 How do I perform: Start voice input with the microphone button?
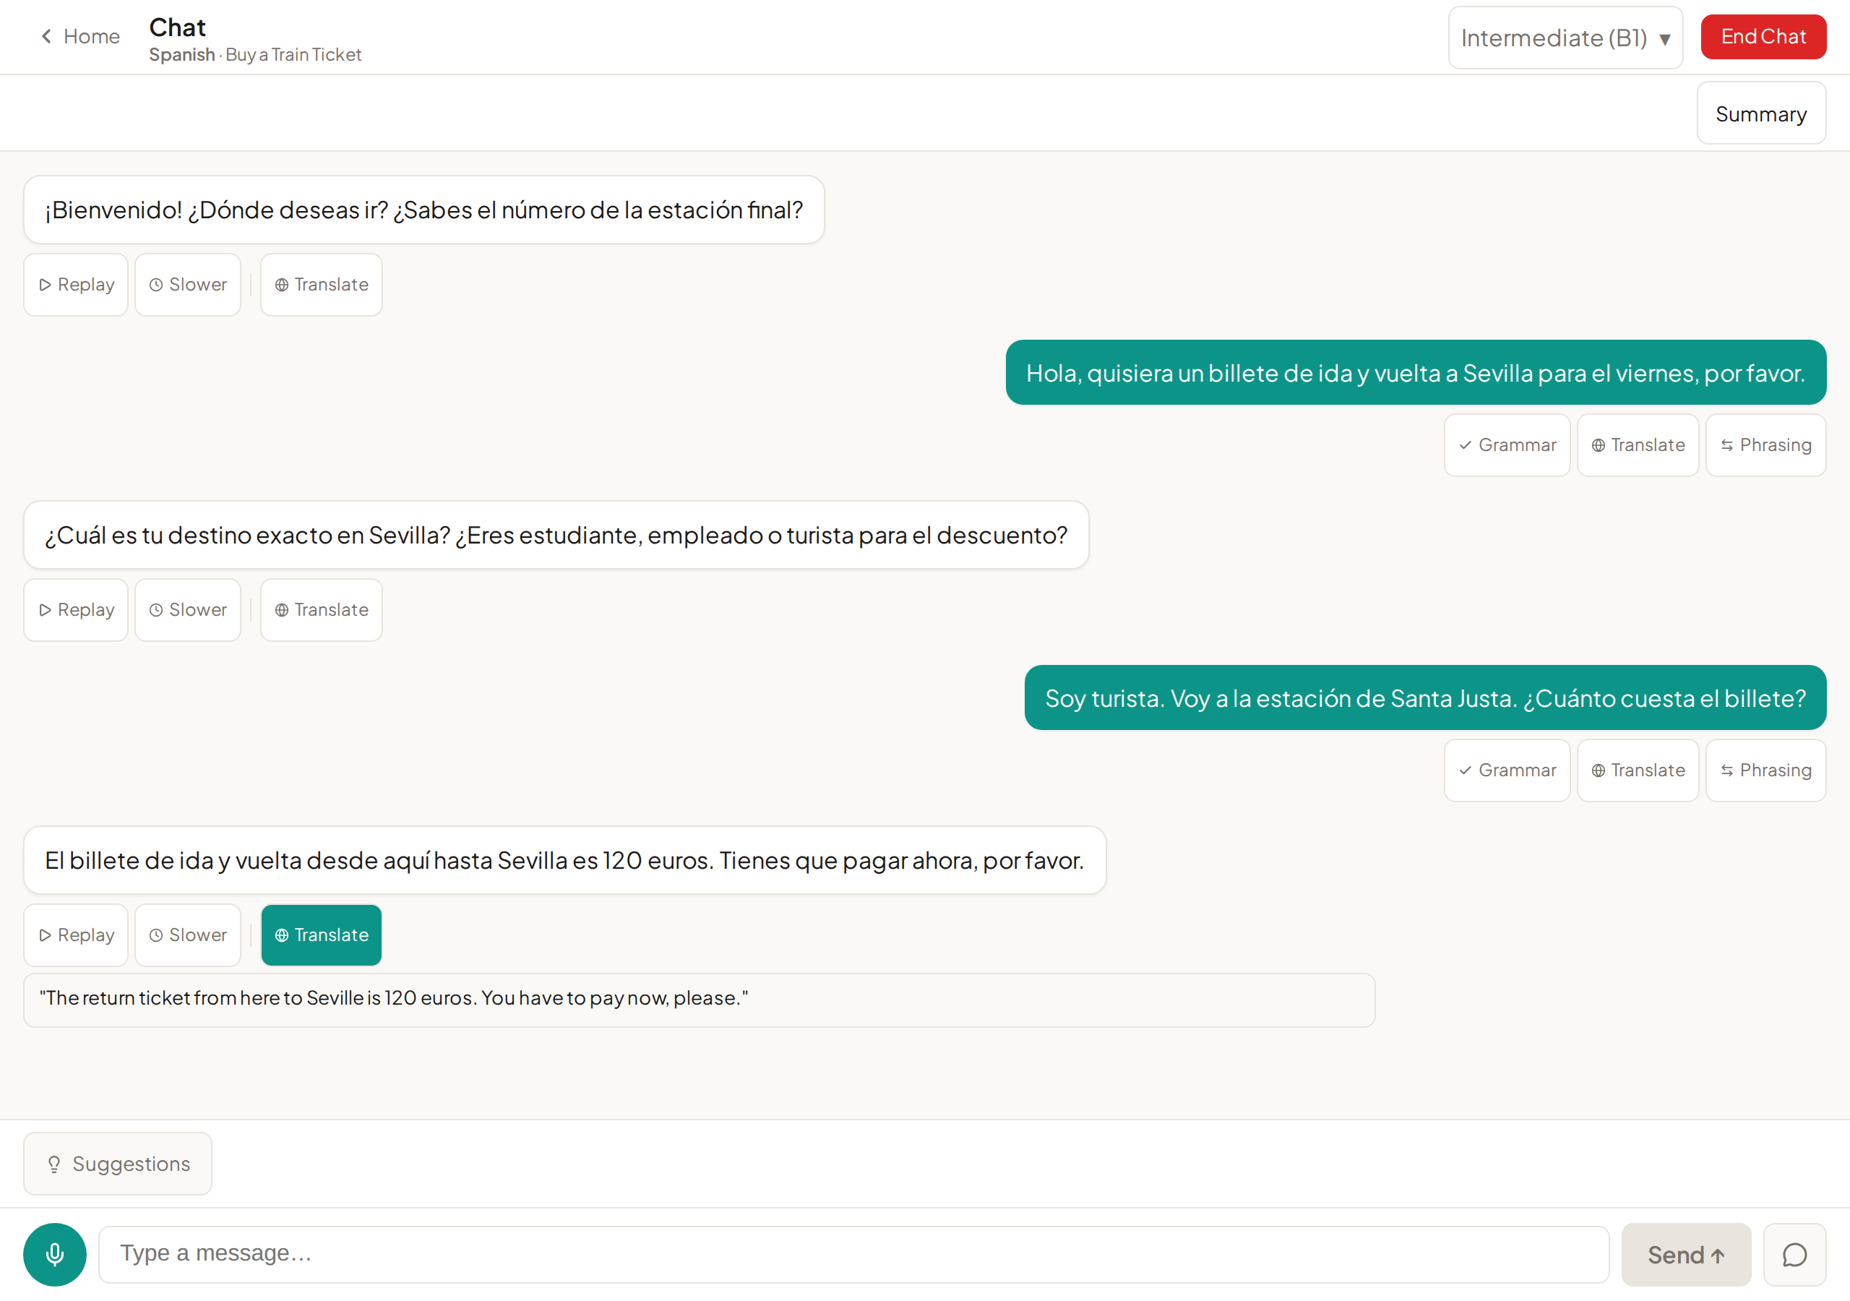[x=55, y=1255]
